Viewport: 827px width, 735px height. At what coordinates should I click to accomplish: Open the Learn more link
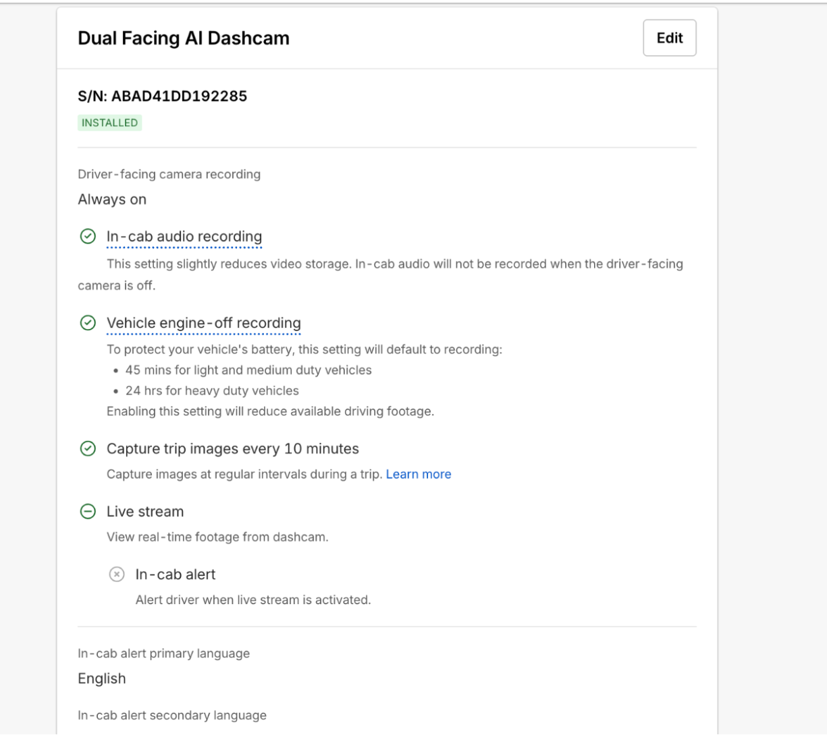(x=419, y=474)
